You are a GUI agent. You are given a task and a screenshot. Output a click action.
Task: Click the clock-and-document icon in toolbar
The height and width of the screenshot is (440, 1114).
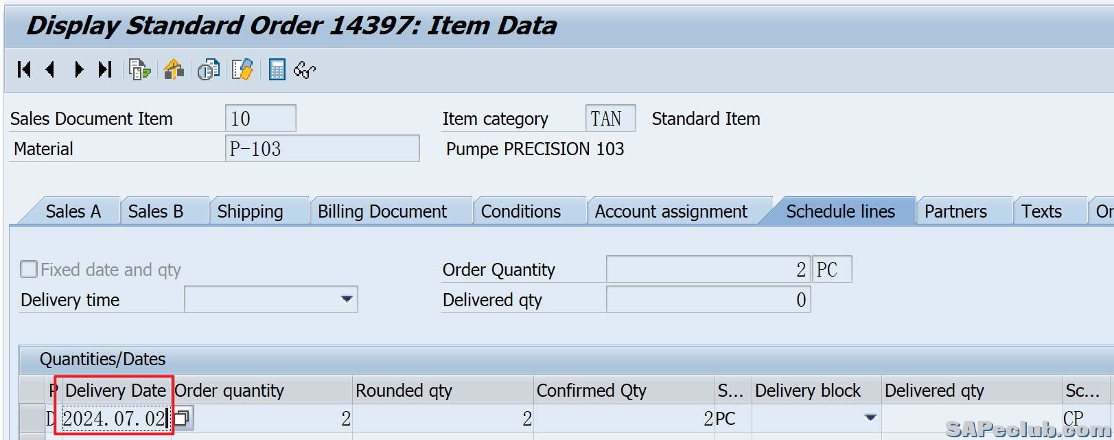[x=208, y=69]
